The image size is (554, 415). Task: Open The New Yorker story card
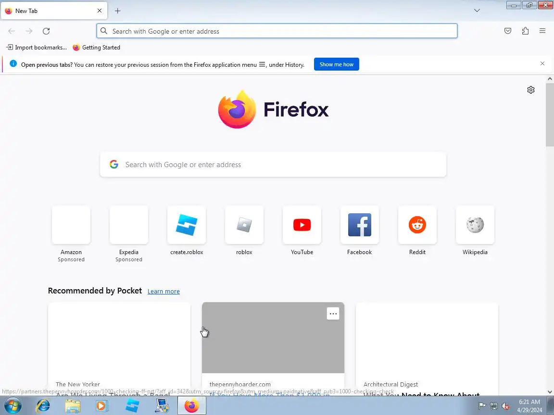pos(119,349)
